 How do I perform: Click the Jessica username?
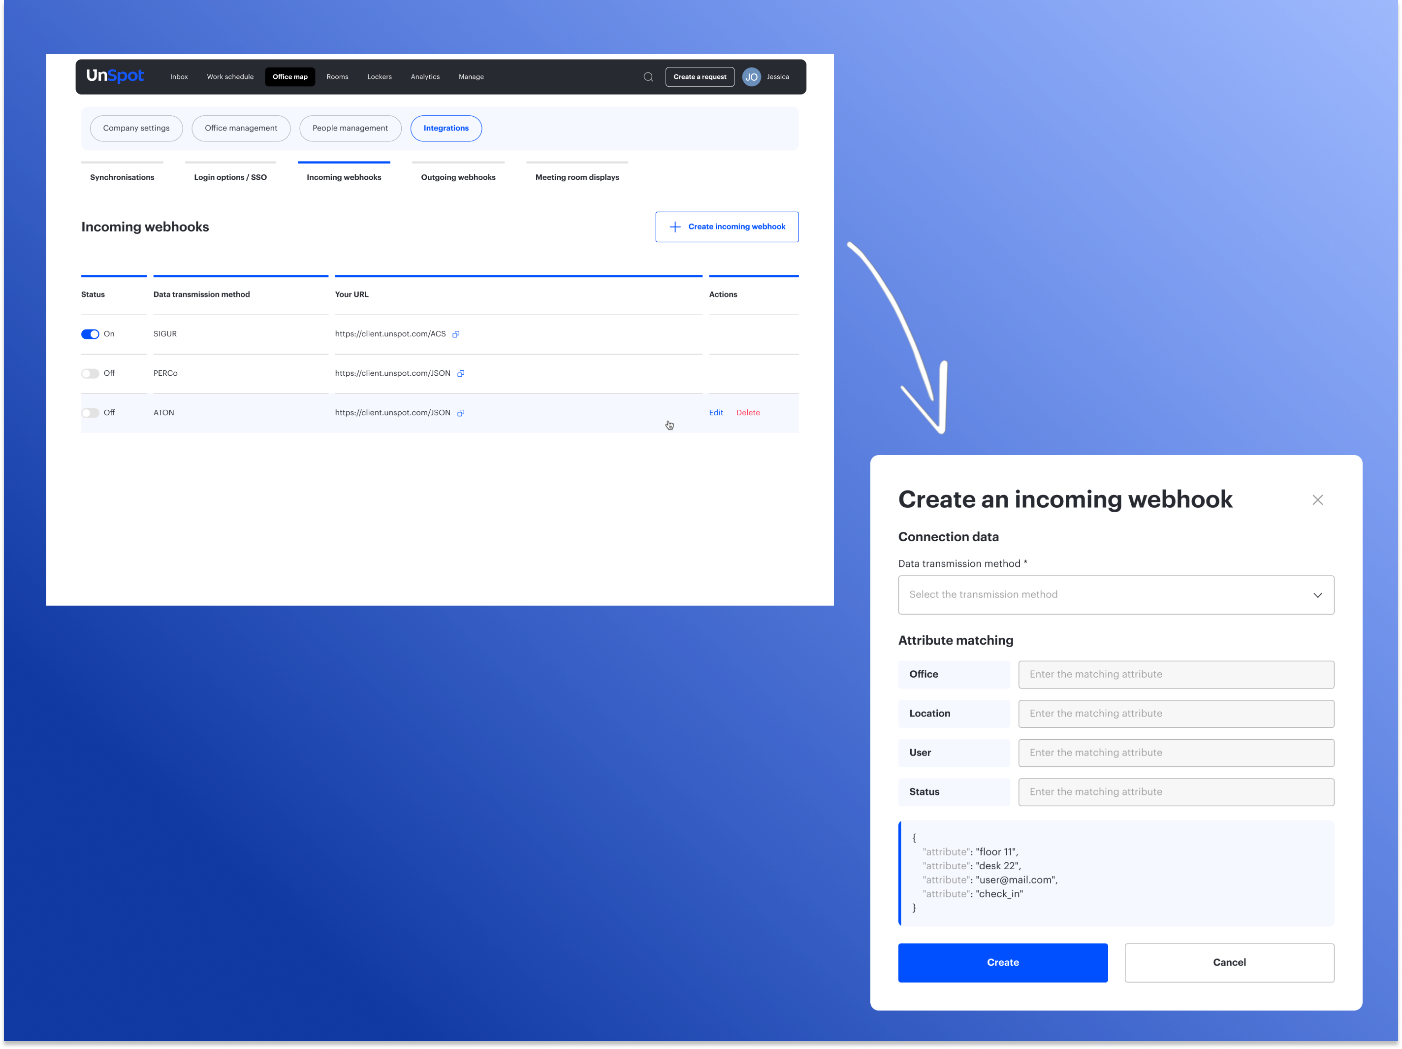778,77
